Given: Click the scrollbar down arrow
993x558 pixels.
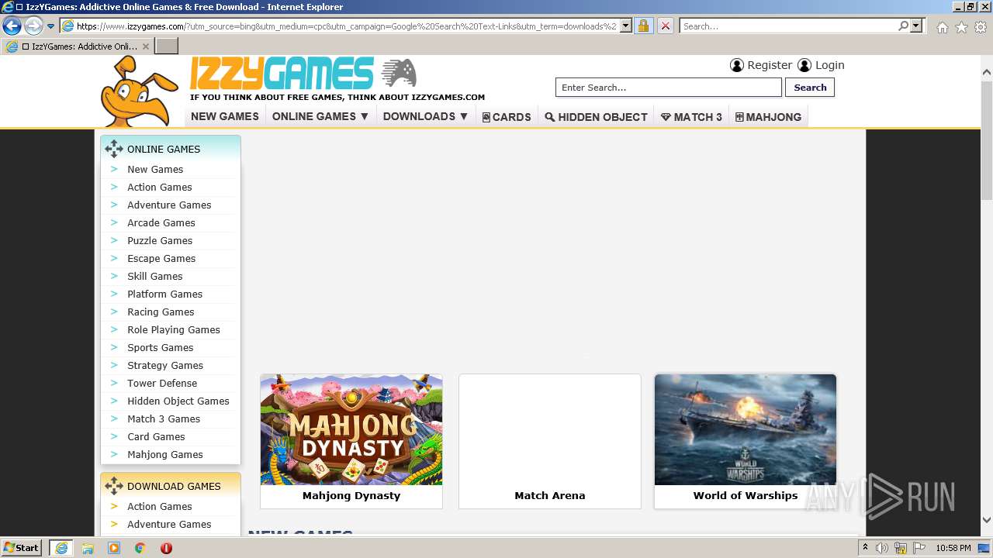Looking at the screenshot, I should (x=987, y=520).
